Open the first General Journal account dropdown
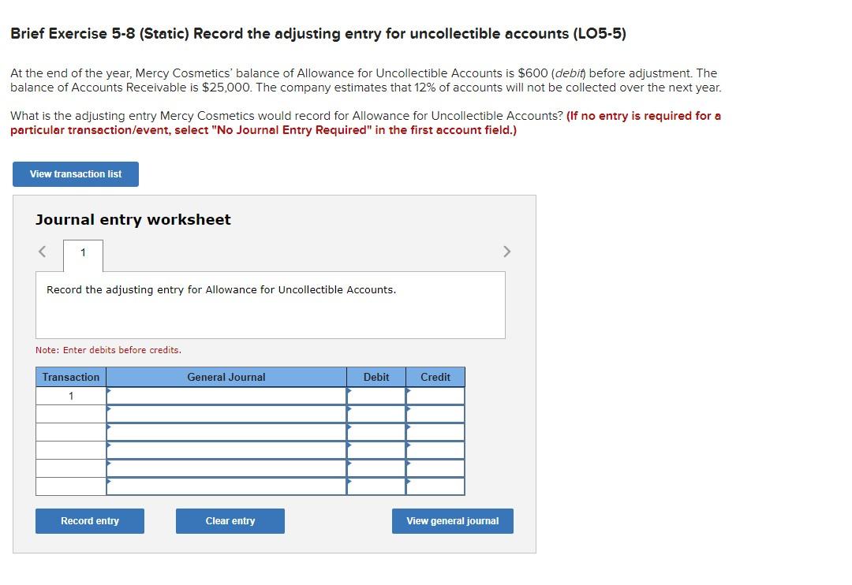This screenshot has height=585, width=852. click(226, 395)
